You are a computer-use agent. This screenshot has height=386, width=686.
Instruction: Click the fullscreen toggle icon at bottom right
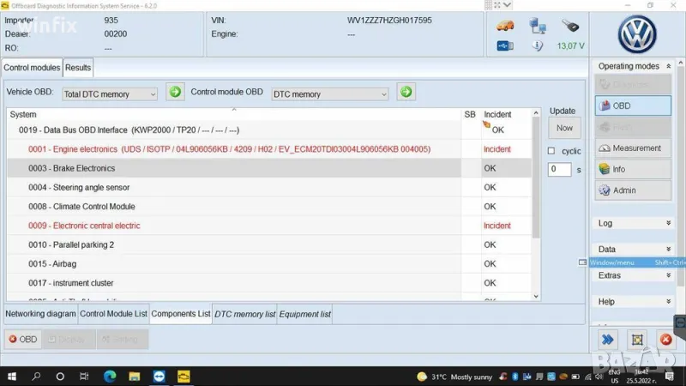(636, 339)
